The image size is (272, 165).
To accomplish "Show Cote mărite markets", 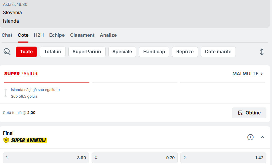I will [218, 52].
